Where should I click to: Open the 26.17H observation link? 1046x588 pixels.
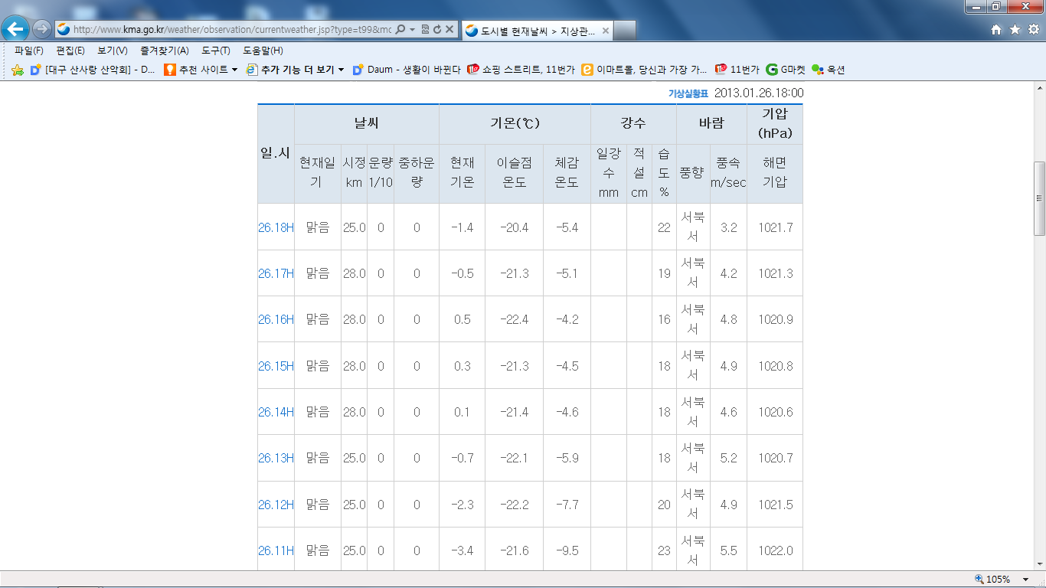(276, 273)
